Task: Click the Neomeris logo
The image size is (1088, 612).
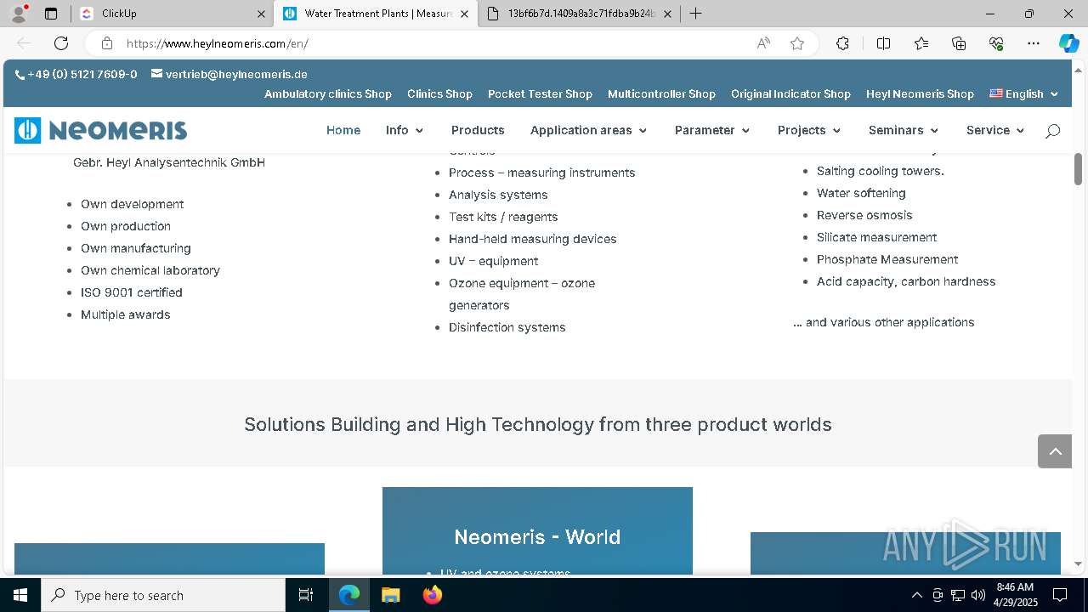Action: 100,130
